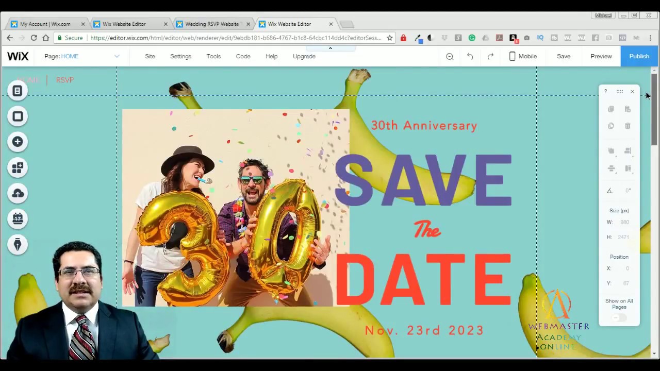Open the Match Size options
This screenshot has width=660, height=371.
[628, 168]
